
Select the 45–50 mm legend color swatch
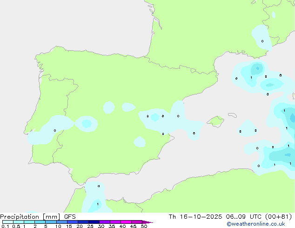137,222
